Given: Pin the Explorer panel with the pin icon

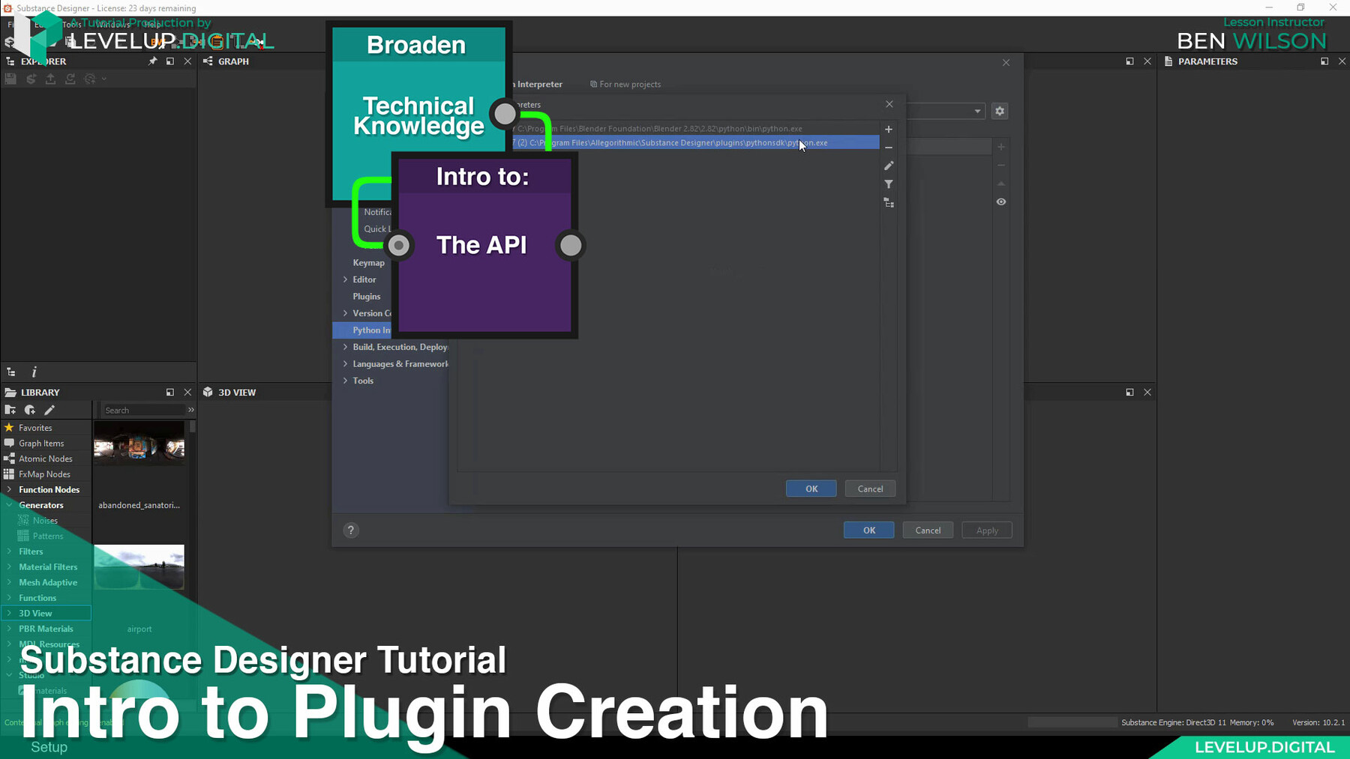Looking at the screenshot, I should (151, 61).
